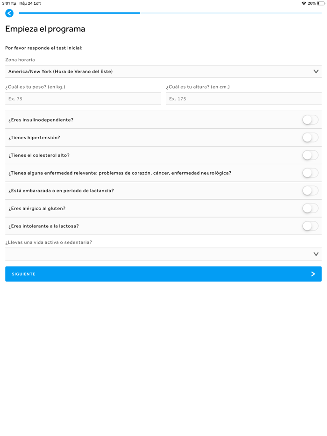Focus the weight input field
The height and width of the screenshot is (436, 327).
[x=83, y=99]
